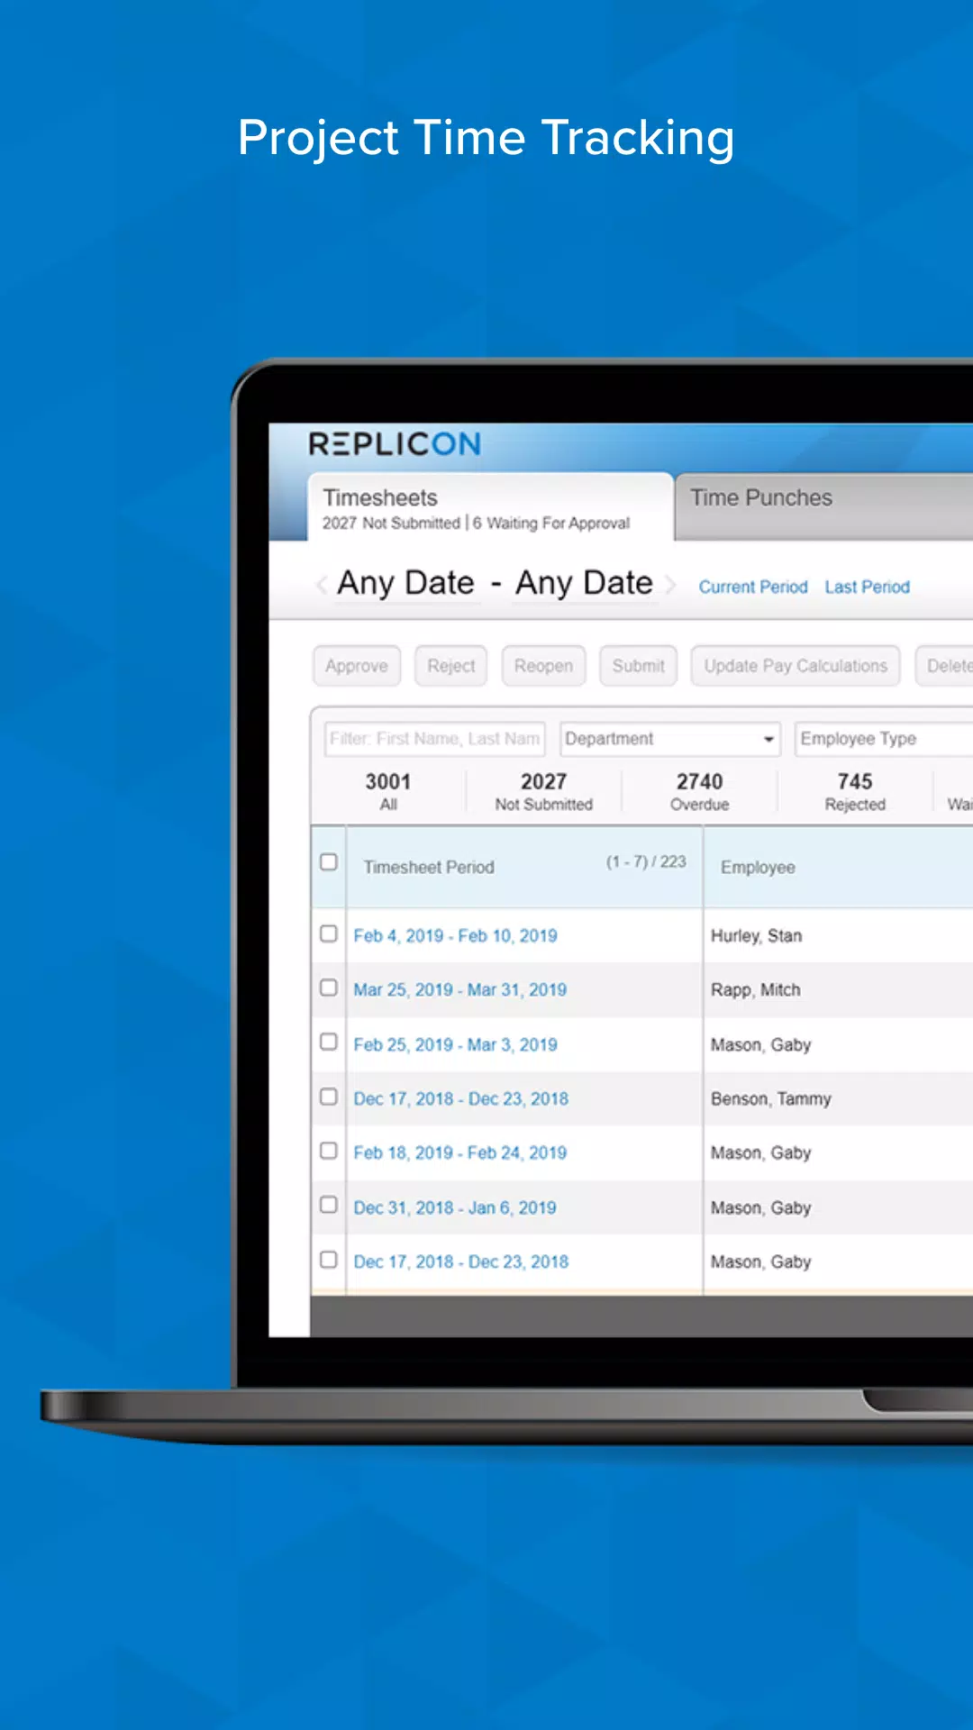Tick the select-all timesheets checkbox
Screen dimensions: 973x1730
point(329,861)
